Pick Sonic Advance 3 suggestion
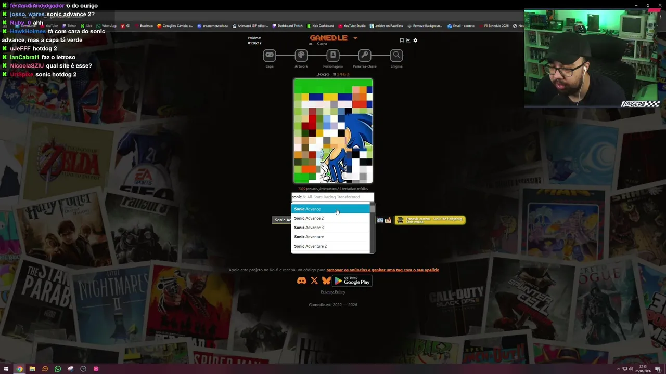Screen dimensions: 666x374 pyautogui.click(x=330, y=228)
